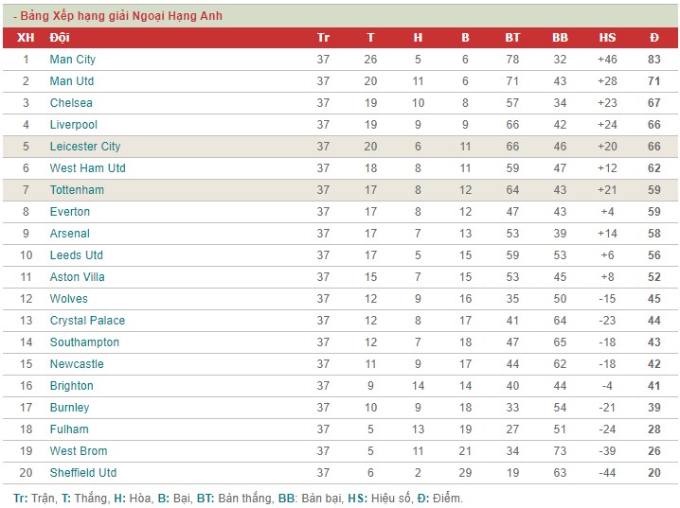
Task: Select West Ham Utd in table
Action: 87,168
